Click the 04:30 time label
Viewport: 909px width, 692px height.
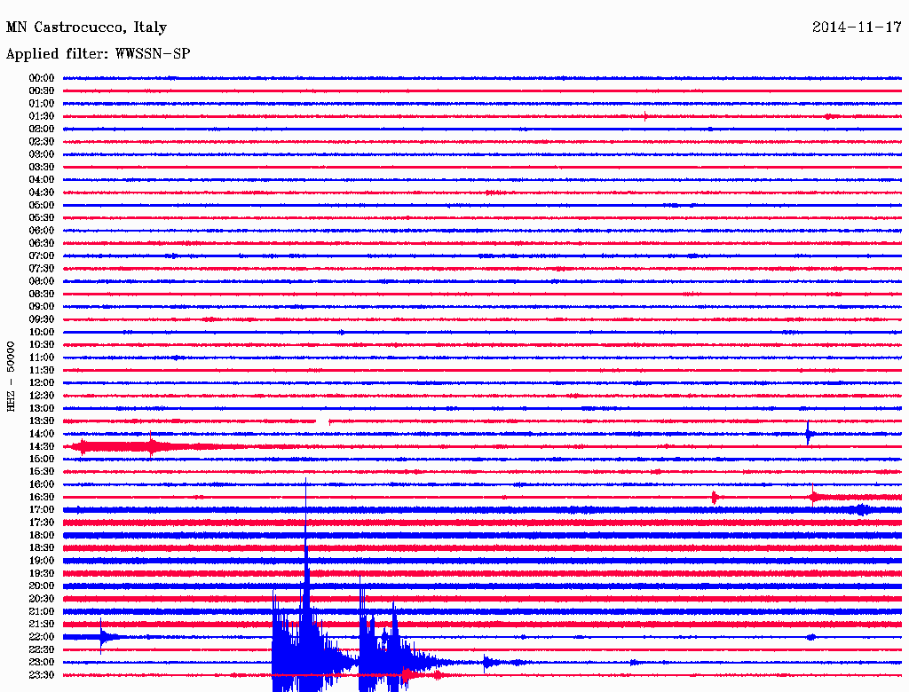(x=42, y=193)
